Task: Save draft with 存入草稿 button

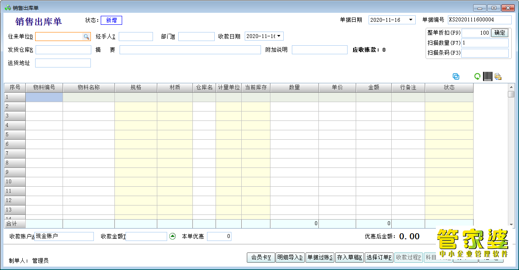Action: click(x=349, y=257)
